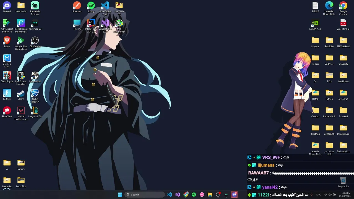Launch the Clash Royale shortcut
This screenshot has height=199, width=354.
(x=7, y=77)
